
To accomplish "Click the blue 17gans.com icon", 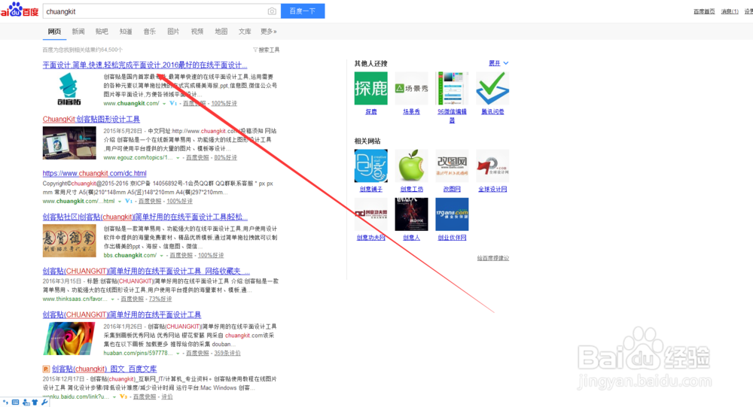I will pyautogui.click(x=452, y=214).
